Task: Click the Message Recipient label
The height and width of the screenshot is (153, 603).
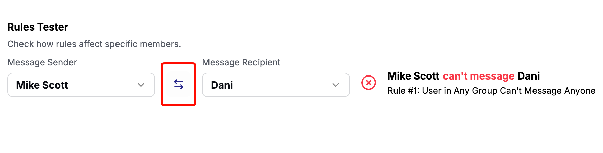Action: click(x=241, y=62)
